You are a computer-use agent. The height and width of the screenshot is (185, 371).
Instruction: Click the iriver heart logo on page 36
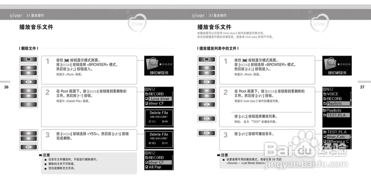pyautogui.click(x=137, y=23)
